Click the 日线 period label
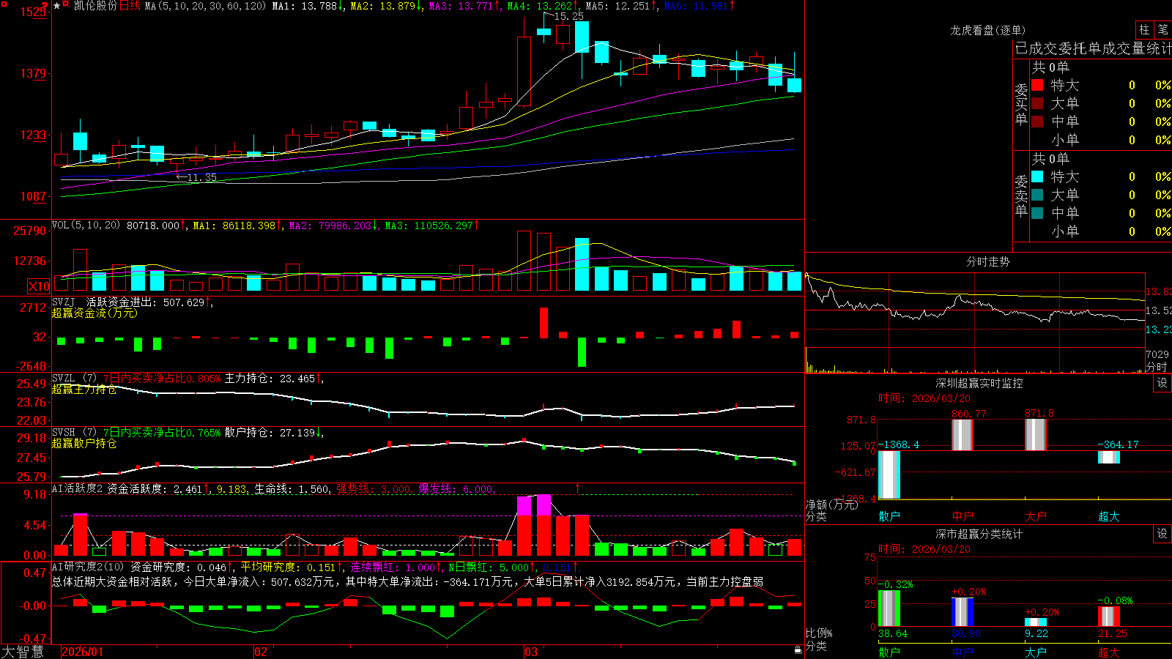 tap(130, 6)
